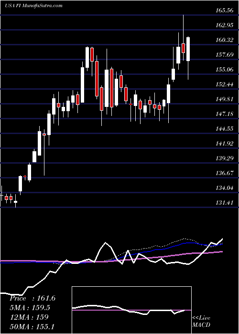
Task: Select the 165.56 price axis label
Action: coord(224,10)
